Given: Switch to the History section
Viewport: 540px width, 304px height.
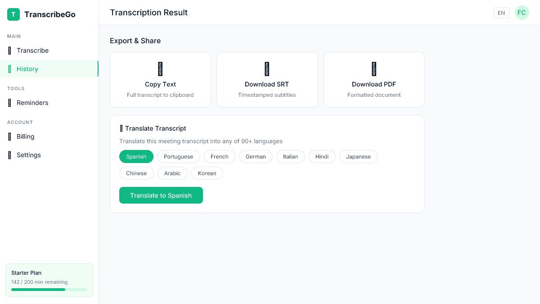Looking at the screenshot, I should [27, 69].
